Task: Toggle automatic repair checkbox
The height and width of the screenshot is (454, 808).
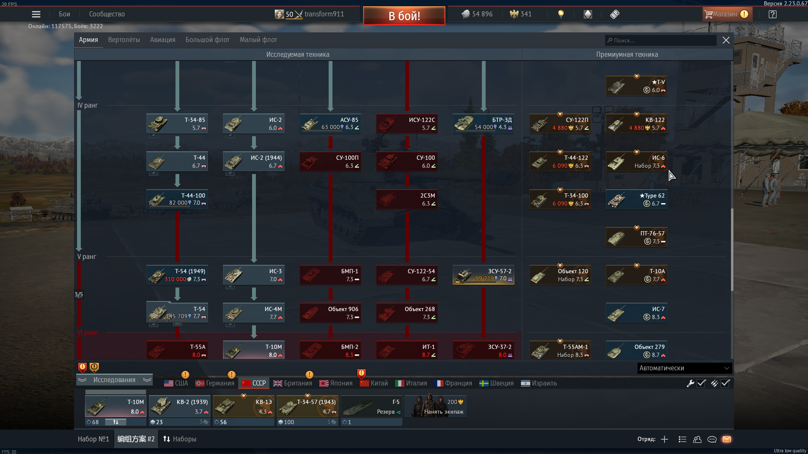Action: coord(701,383)
